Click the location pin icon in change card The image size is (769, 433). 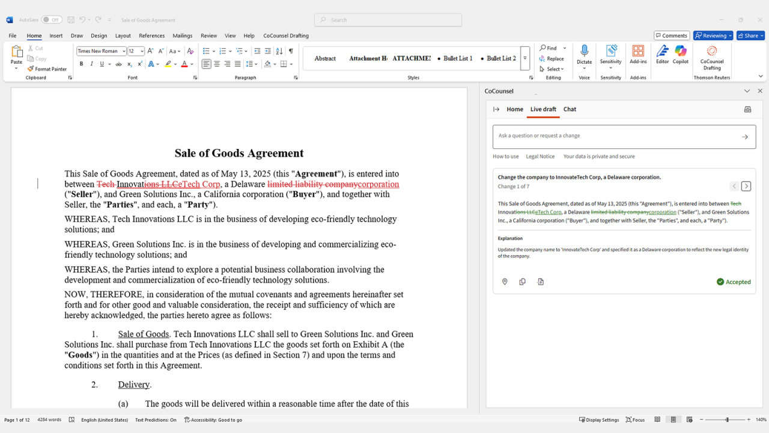tap(505, 282)
